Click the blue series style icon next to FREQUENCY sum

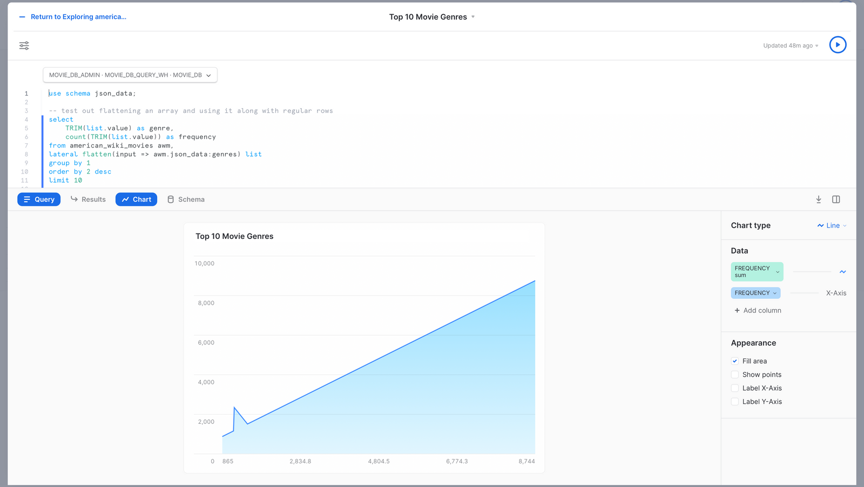coord(842,272)
